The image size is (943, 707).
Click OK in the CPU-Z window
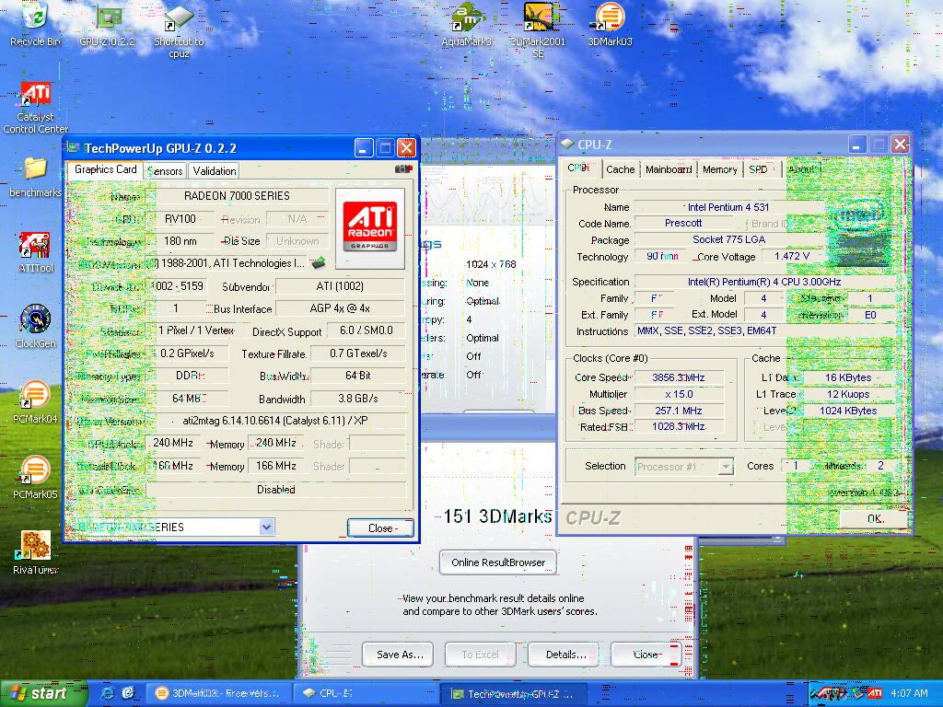[874, 518]
